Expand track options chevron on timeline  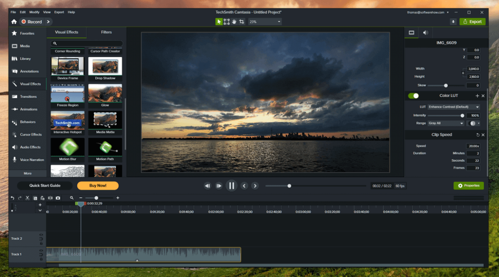[40, 211]
